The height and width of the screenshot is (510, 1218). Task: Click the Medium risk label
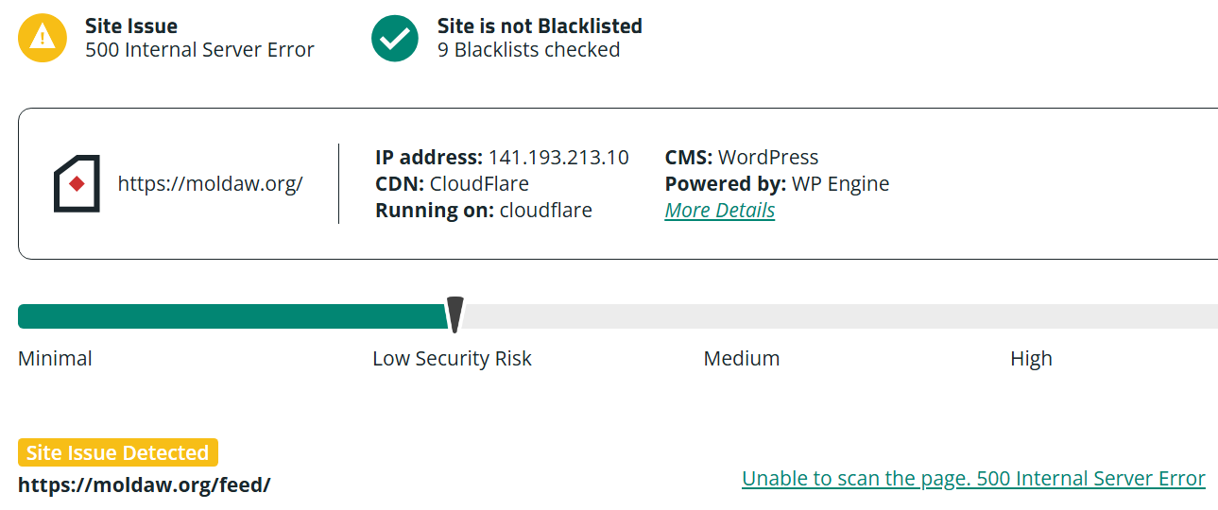coord(742,359)
